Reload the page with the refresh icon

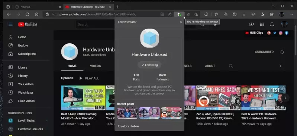coord(28,14)
